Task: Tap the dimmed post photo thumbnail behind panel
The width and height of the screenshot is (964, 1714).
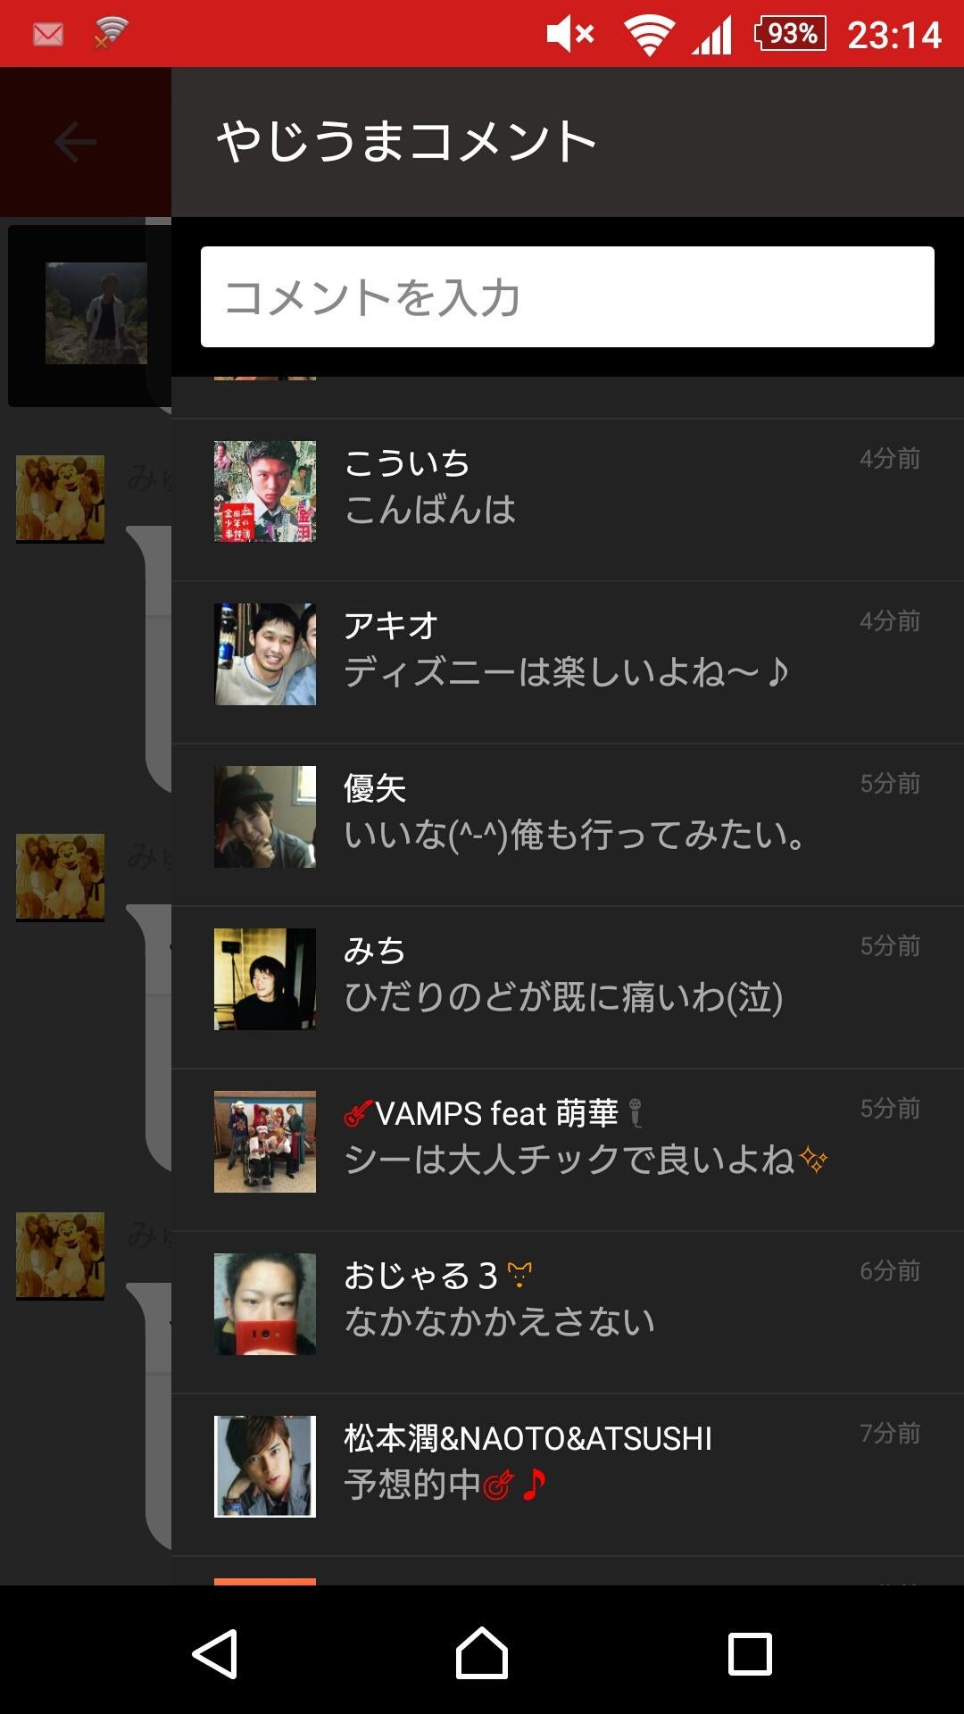Action: click(96, 313)
